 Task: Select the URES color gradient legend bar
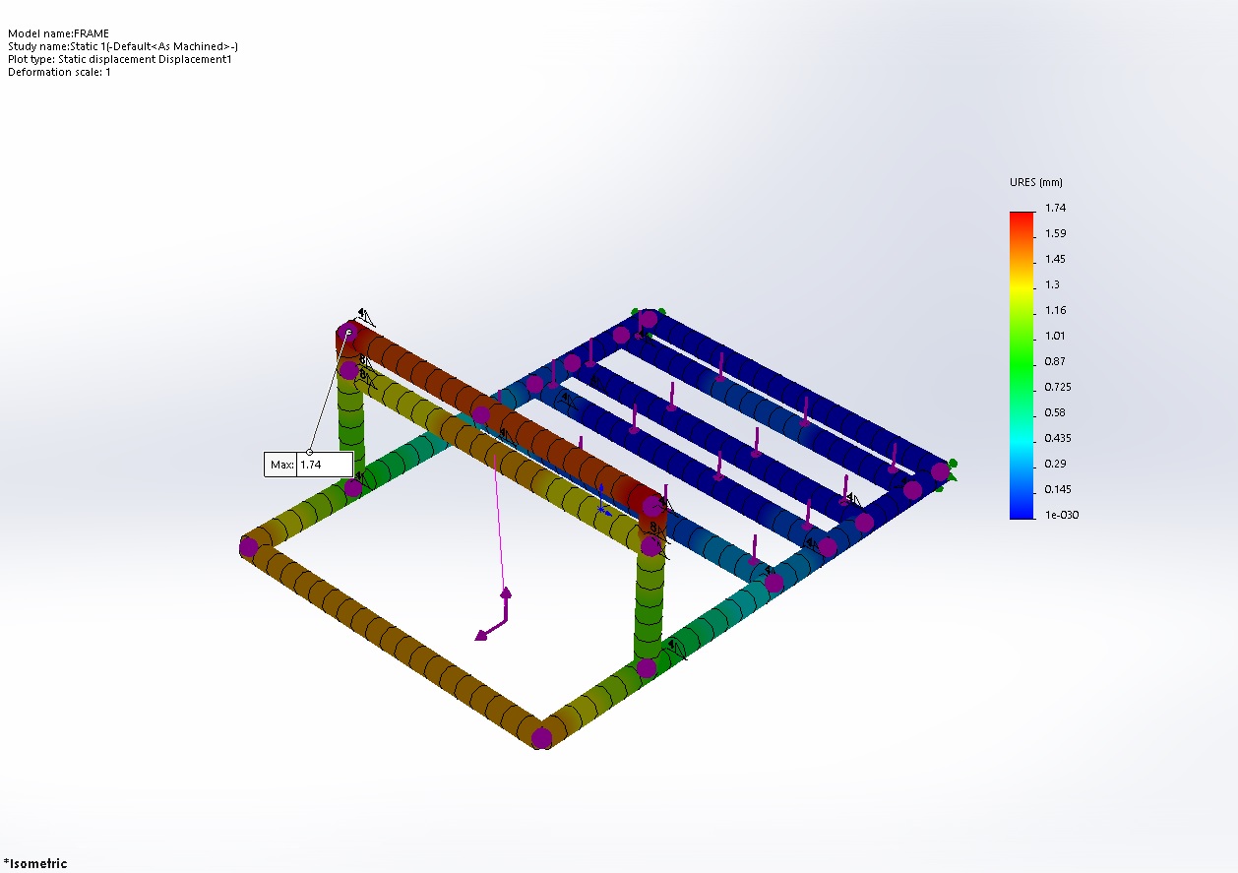pos(1021,365)
